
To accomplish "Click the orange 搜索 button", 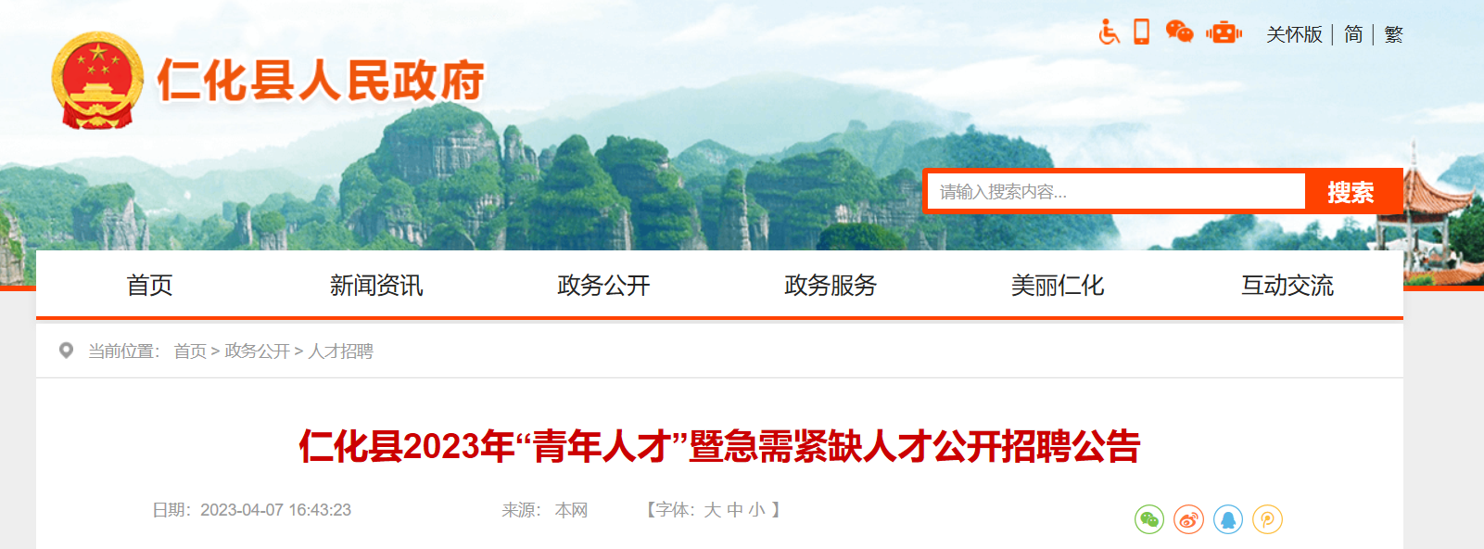I will tap(1351, 192).
